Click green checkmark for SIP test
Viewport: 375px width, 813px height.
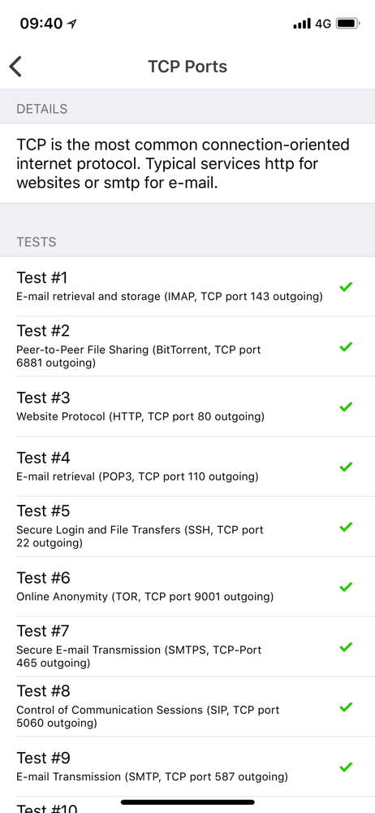click(346, 706)
